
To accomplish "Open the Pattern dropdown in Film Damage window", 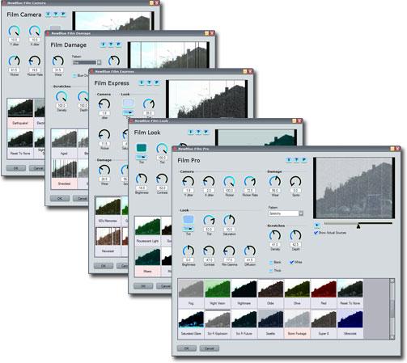I will pyautogui.click(x=99, y=62).
